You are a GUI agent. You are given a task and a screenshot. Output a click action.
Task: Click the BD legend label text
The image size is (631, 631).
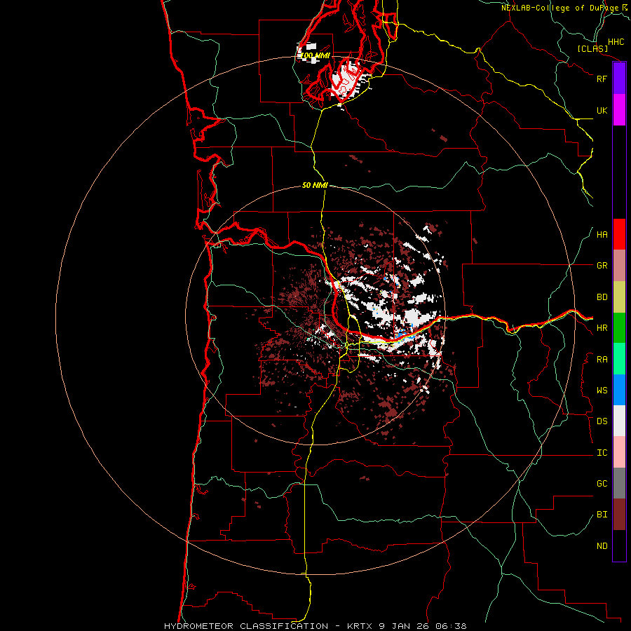point(602,297)
